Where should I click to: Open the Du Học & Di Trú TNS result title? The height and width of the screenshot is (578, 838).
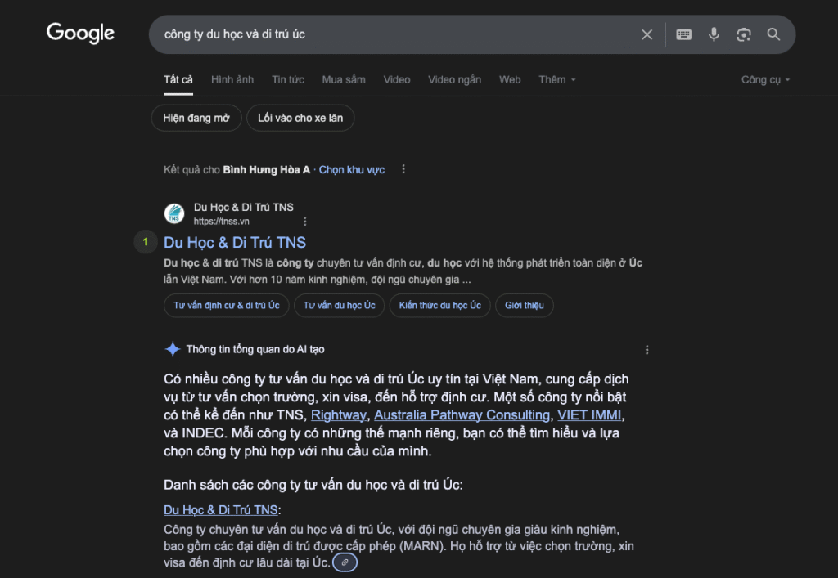[235, 242]
